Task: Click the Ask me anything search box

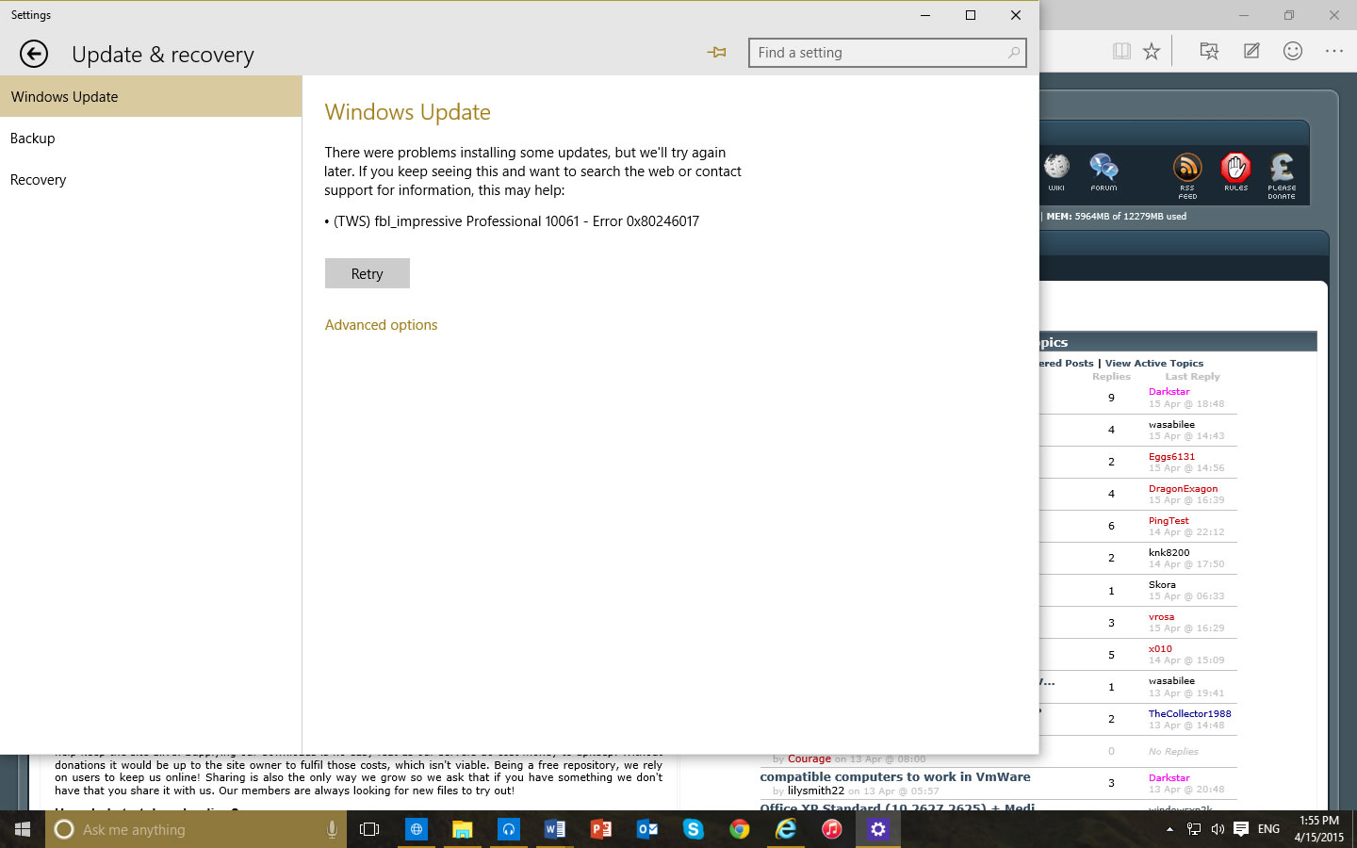Action: coord(196,829)
